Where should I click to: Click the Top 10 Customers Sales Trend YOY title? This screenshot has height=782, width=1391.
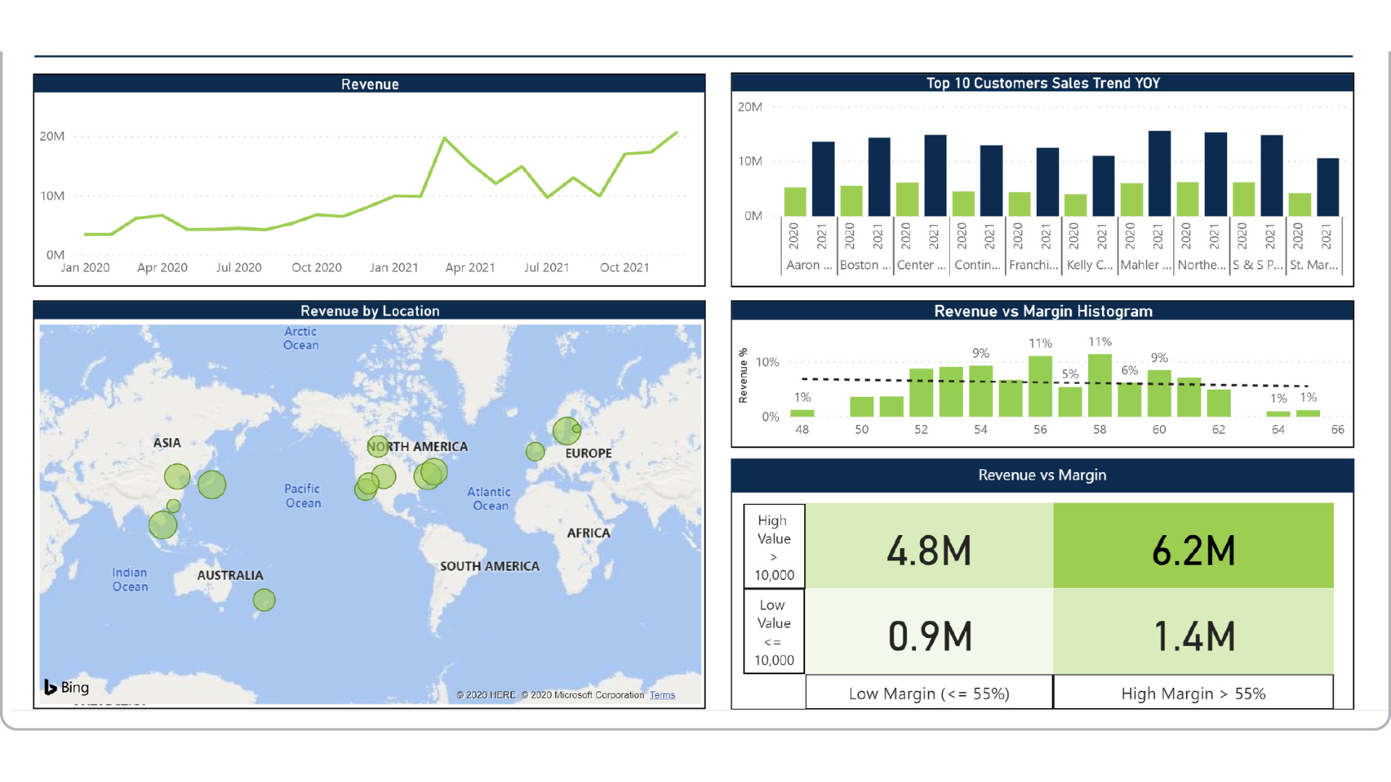point(1043,83)
